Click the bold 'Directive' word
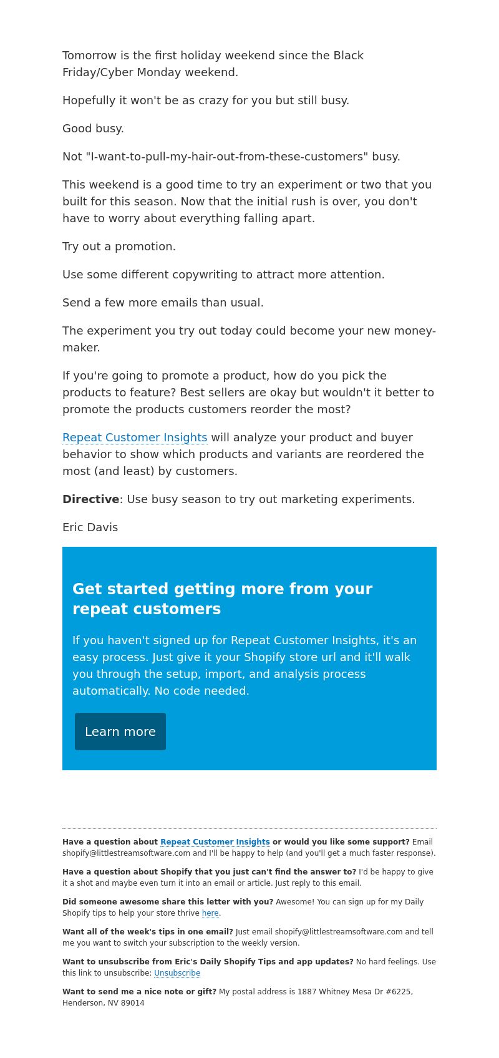The width and height of the screenshot is (499, 1058). tap(90, 499)
